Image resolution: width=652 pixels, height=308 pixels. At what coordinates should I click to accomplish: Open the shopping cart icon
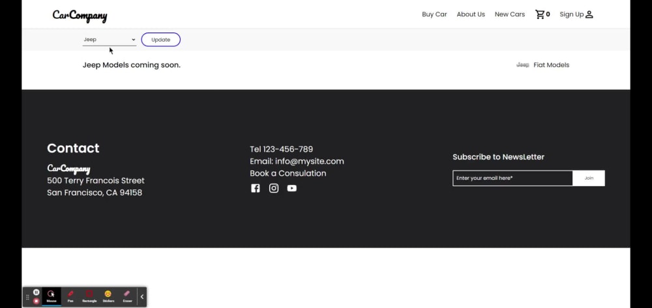[540, 14]
